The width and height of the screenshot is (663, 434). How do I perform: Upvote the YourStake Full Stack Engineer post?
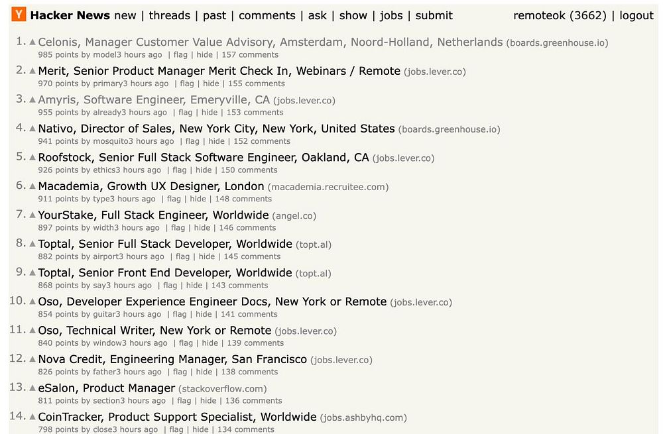click(x=32, y=215)
